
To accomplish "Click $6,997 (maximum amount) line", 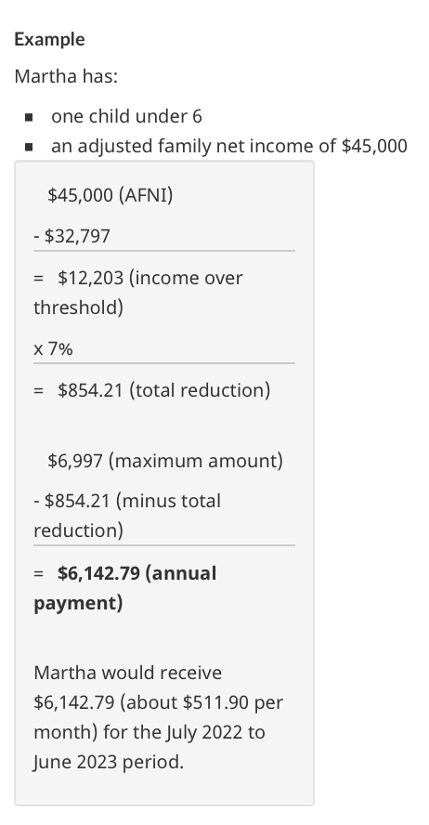I will [x=165, y=461].
